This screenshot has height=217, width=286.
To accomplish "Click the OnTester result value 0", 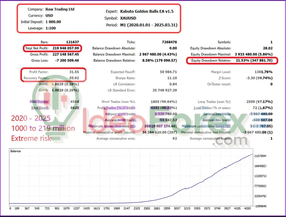I will pyautogui.click(x=271, y=84).
